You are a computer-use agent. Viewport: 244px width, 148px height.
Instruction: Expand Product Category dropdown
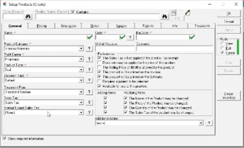pyautogui.click(x=81, y=49)
